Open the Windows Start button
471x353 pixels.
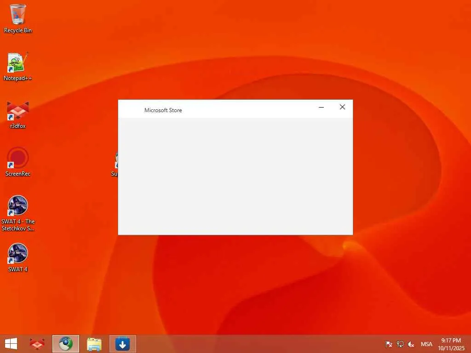pos(11,344)
